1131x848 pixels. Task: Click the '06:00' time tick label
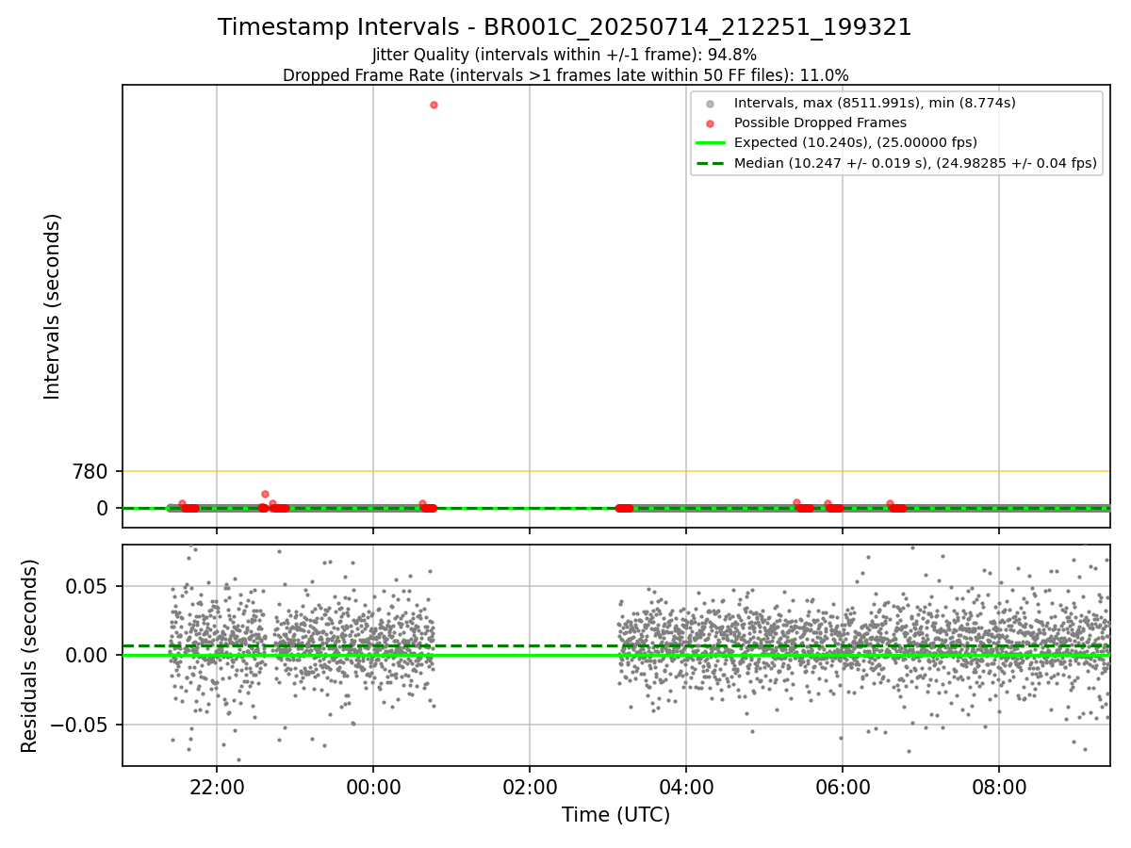tap(843, 786)
